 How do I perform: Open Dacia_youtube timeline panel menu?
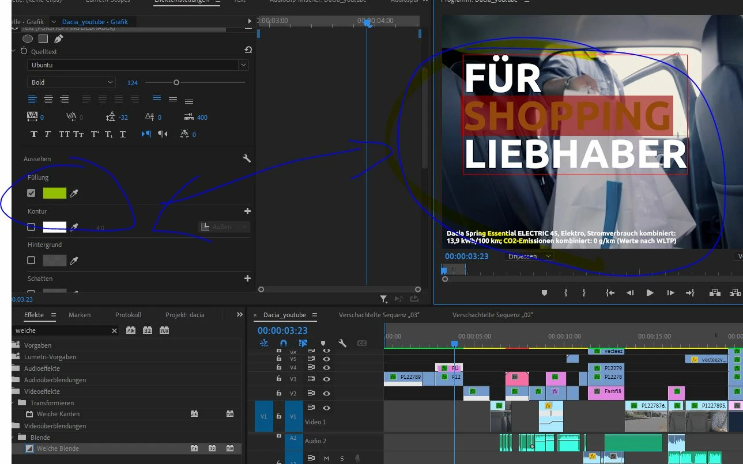pos(315,315)
